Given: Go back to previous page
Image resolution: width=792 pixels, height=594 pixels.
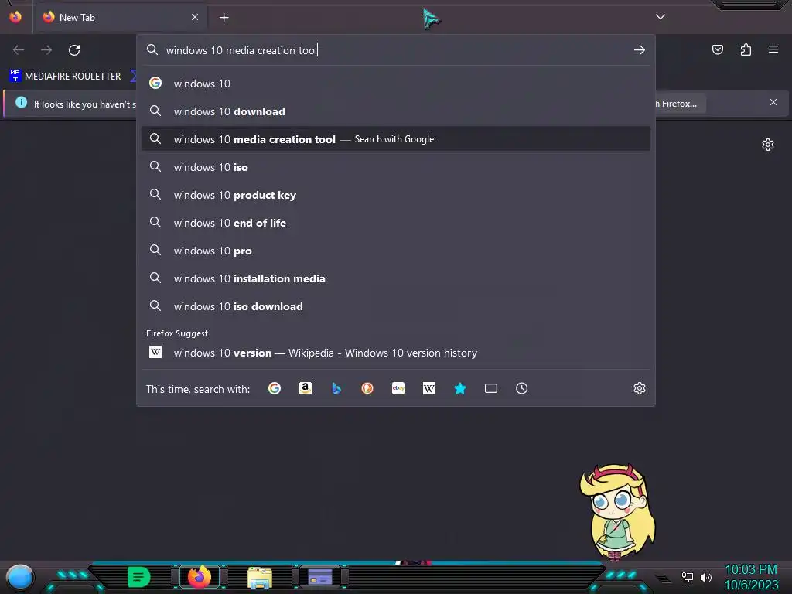Looking at the screenshot, I should click(x=19, y=50).
